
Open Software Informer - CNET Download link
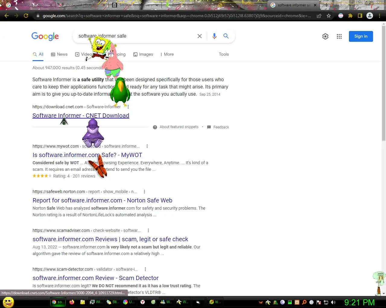[81, 115]
